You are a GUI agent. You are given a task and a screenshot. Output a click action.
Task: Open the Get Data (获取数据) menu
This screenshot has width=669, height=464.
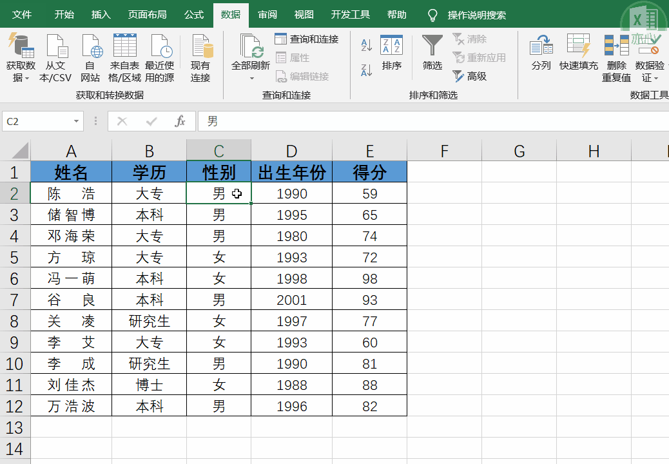tap(21, 59)
